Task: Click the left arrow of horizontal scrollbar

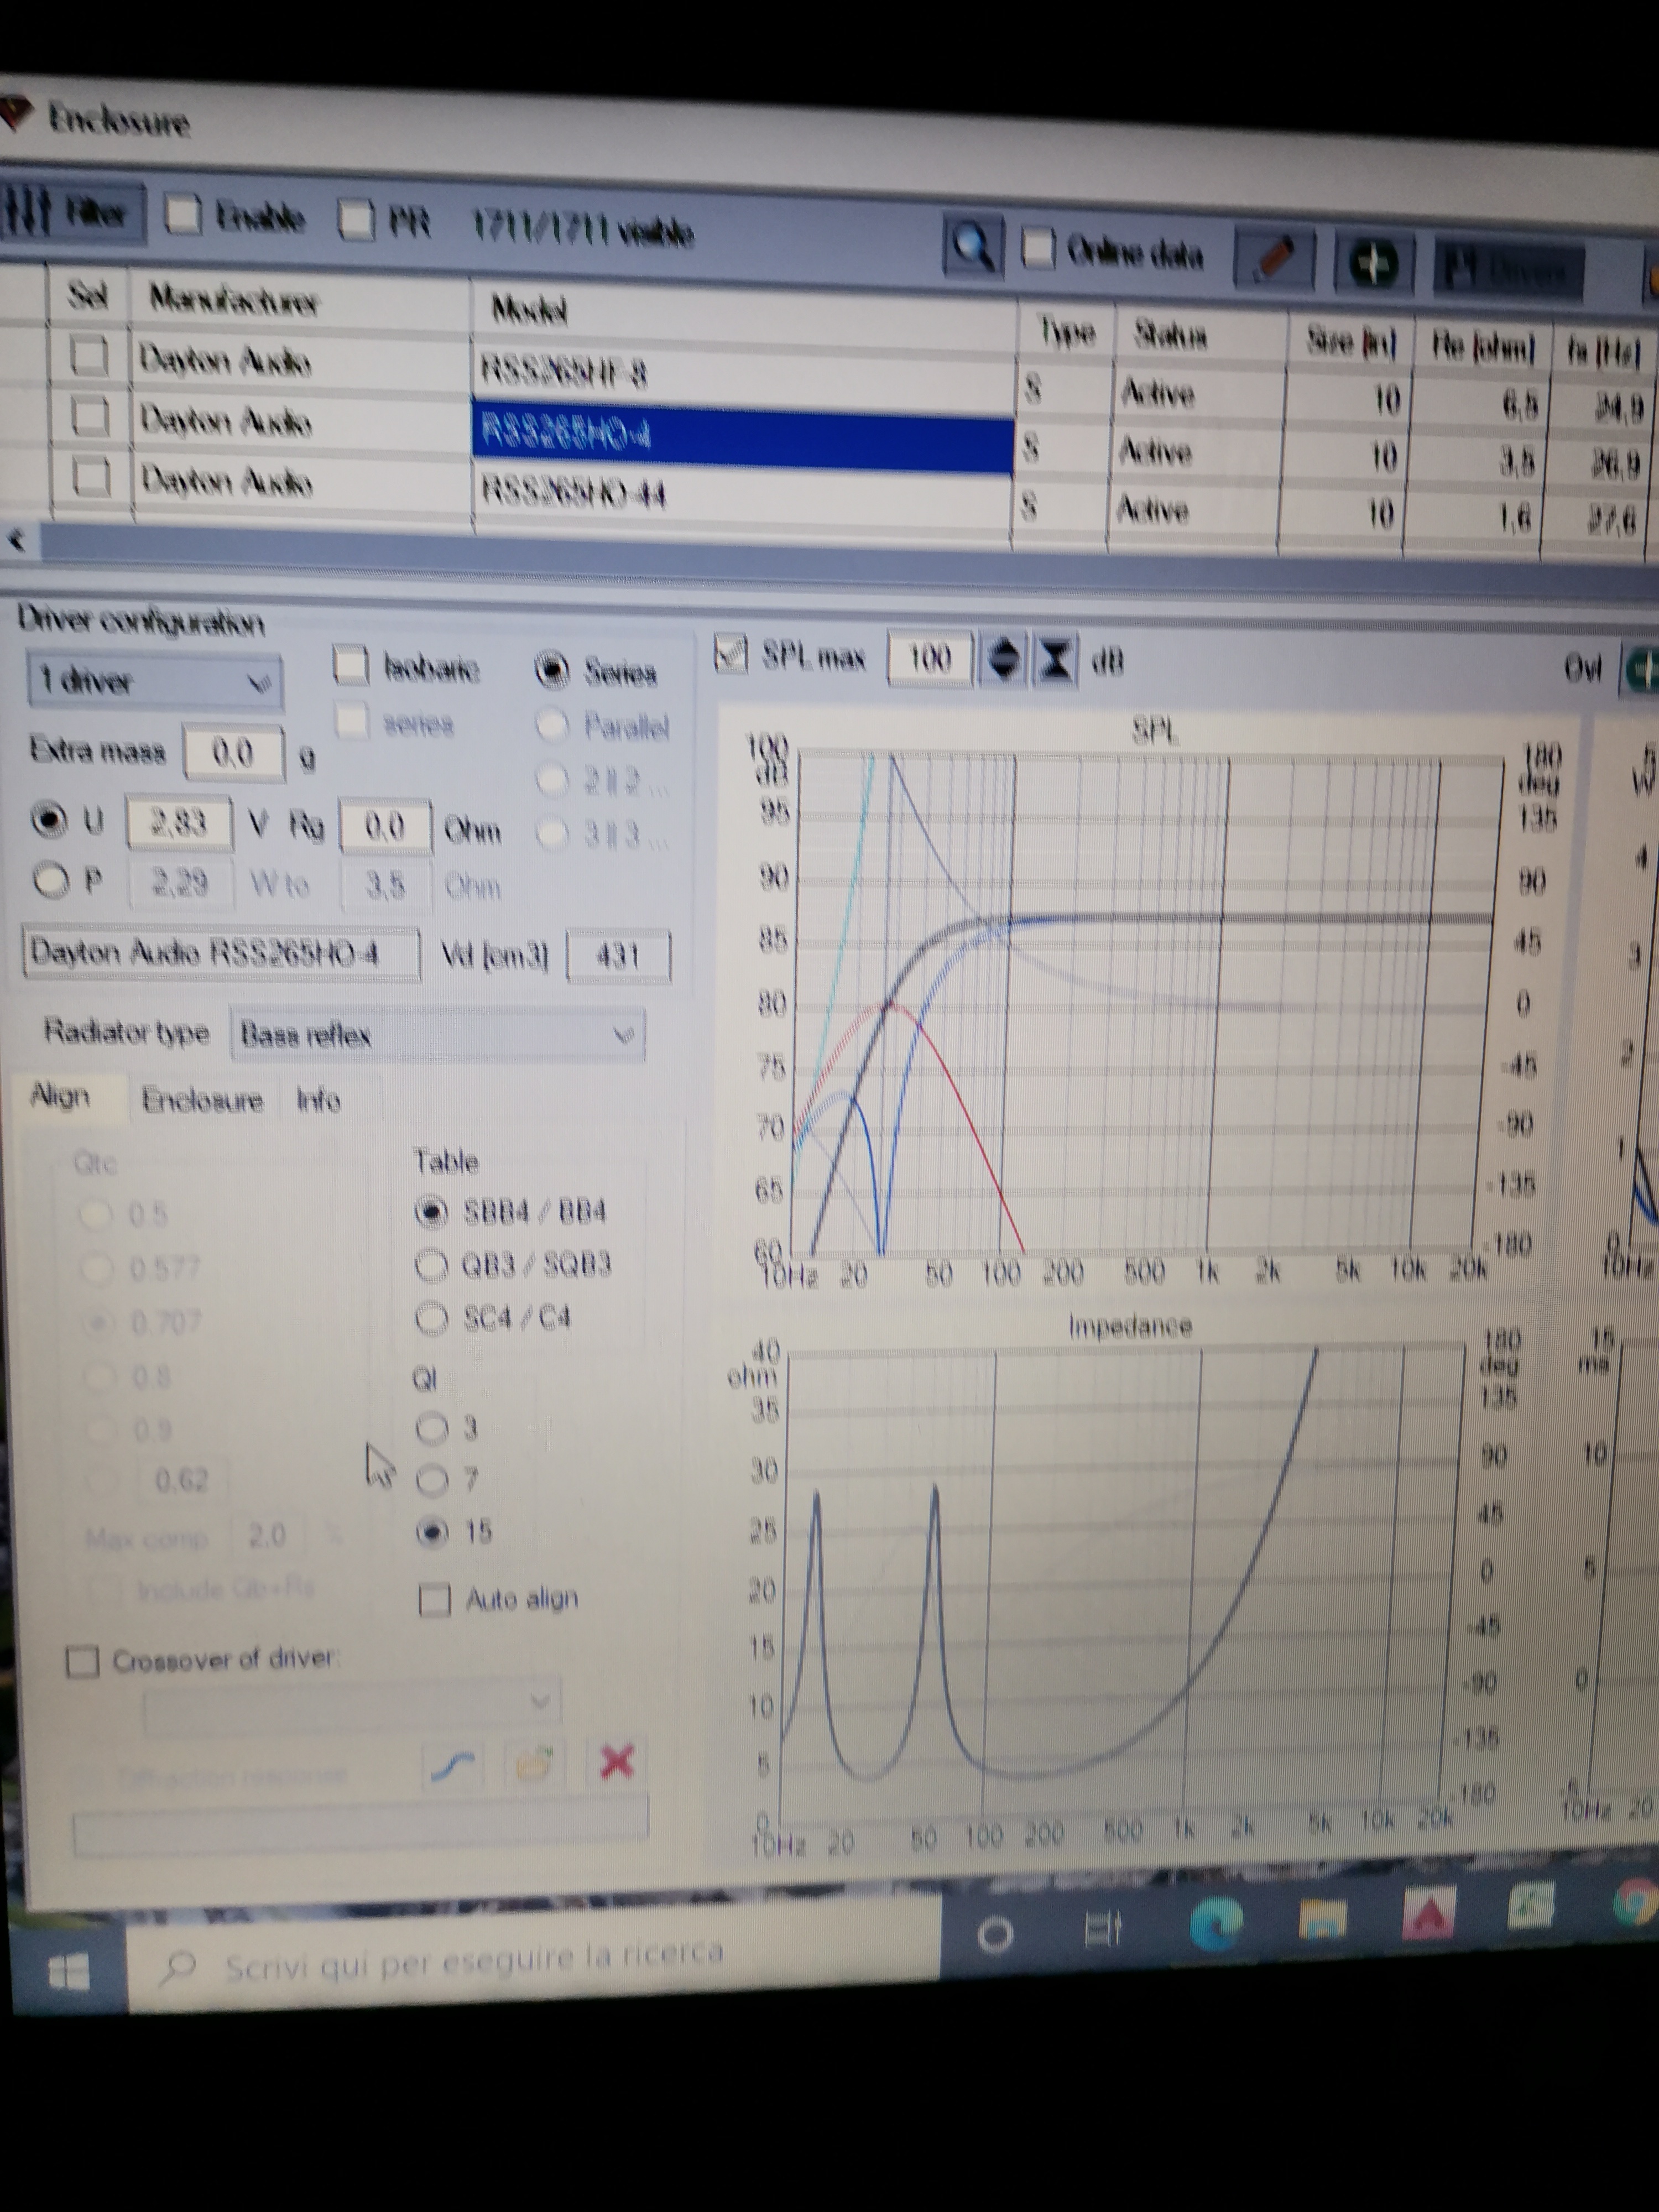Action: (17, 541)
